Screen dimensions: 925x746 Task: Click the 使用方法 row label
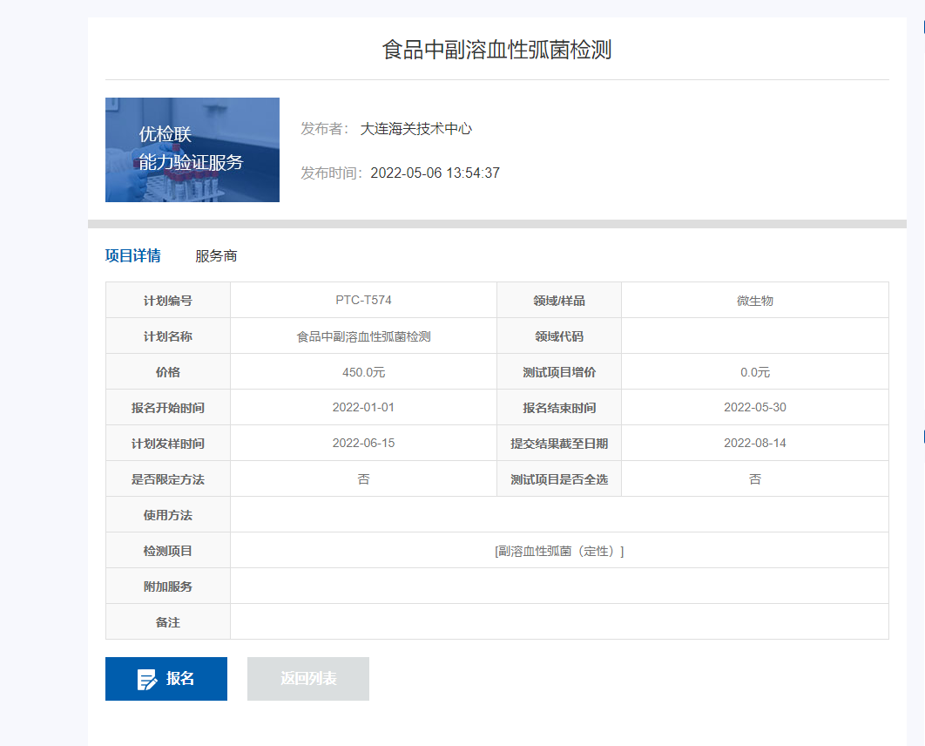point(168,515)
